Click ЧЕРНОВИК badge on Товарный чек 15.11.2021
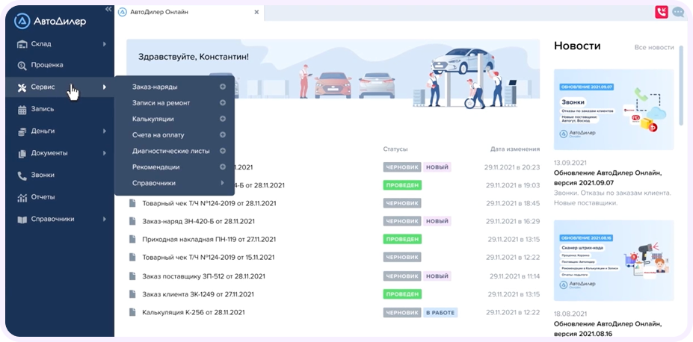Screen dimensions: 693x342 pyautogui.click(x=402, y=258)
